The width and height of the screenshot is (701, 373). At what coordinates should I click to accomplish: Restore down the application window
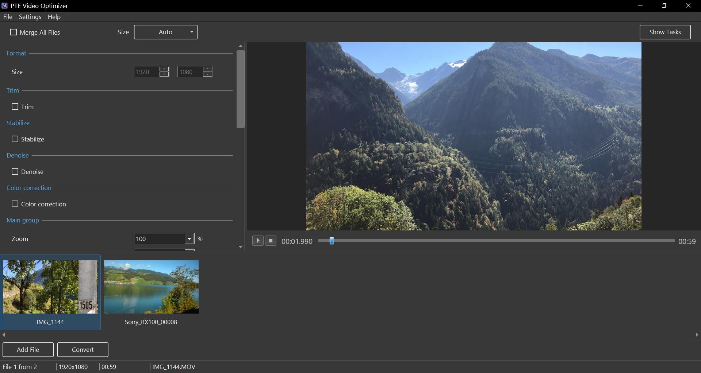click(x=664, y=6)
